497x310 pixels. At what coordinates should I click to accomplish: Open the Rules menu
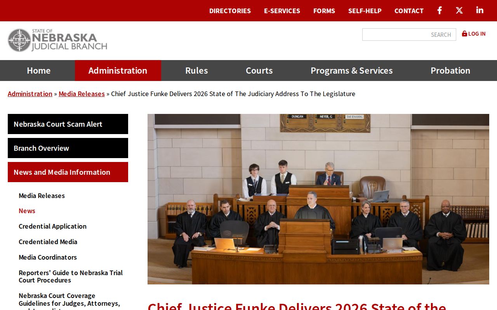click(x=196, y=71)
